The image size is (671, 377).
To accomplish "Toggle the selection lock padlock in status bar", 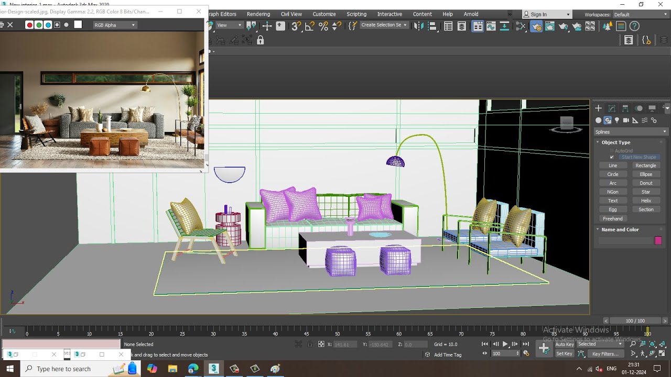I will 309,344.
